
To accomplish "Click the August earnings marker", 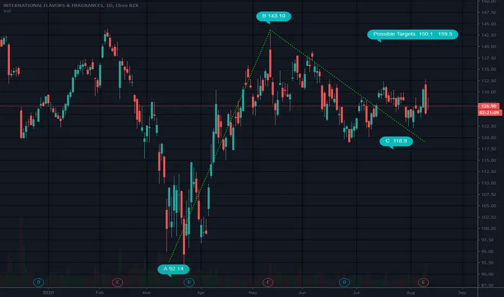I will pyautogui.click(x=423, y=282).
